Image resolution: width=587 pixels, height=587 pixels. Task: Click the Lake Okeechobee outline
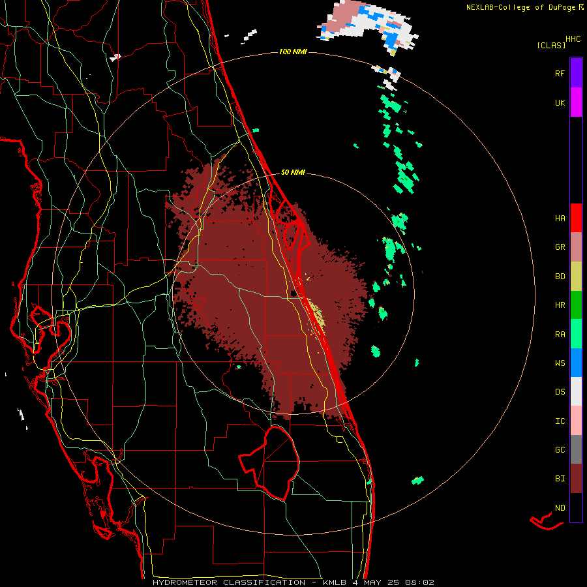pos(269,462)
